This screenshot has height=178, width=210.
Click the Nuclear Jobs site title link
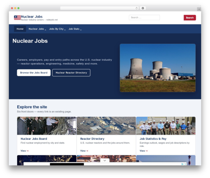(x=31, y=16)
